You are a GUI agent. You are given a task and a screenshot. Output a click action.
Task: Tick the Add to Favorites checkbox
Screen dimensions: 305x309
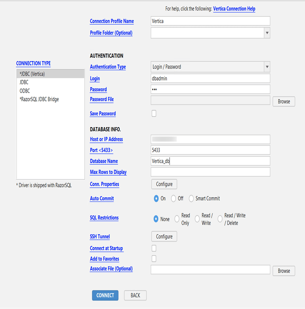click(154, 259)
